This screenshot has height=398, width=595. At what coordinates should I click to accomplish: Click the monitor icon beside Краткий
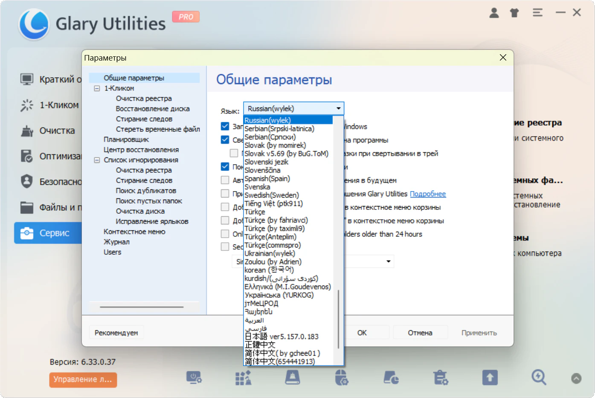tap(27, 79)
